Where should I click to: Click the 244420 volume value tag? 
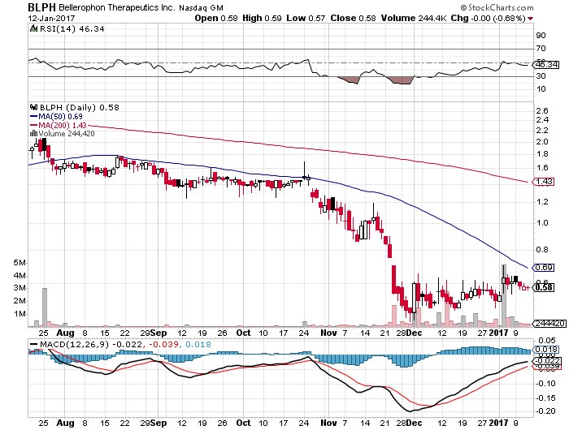coord(549,323)
